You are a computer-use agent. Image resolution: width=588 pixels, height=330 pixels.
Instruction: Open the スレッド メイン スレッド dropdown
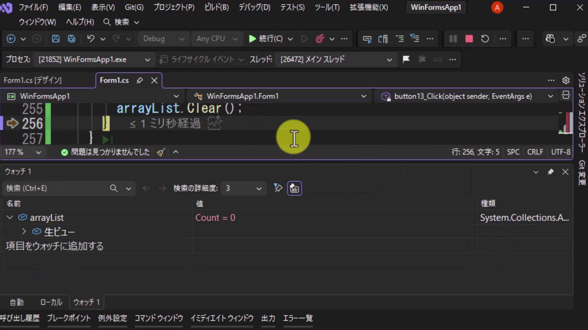336,59
